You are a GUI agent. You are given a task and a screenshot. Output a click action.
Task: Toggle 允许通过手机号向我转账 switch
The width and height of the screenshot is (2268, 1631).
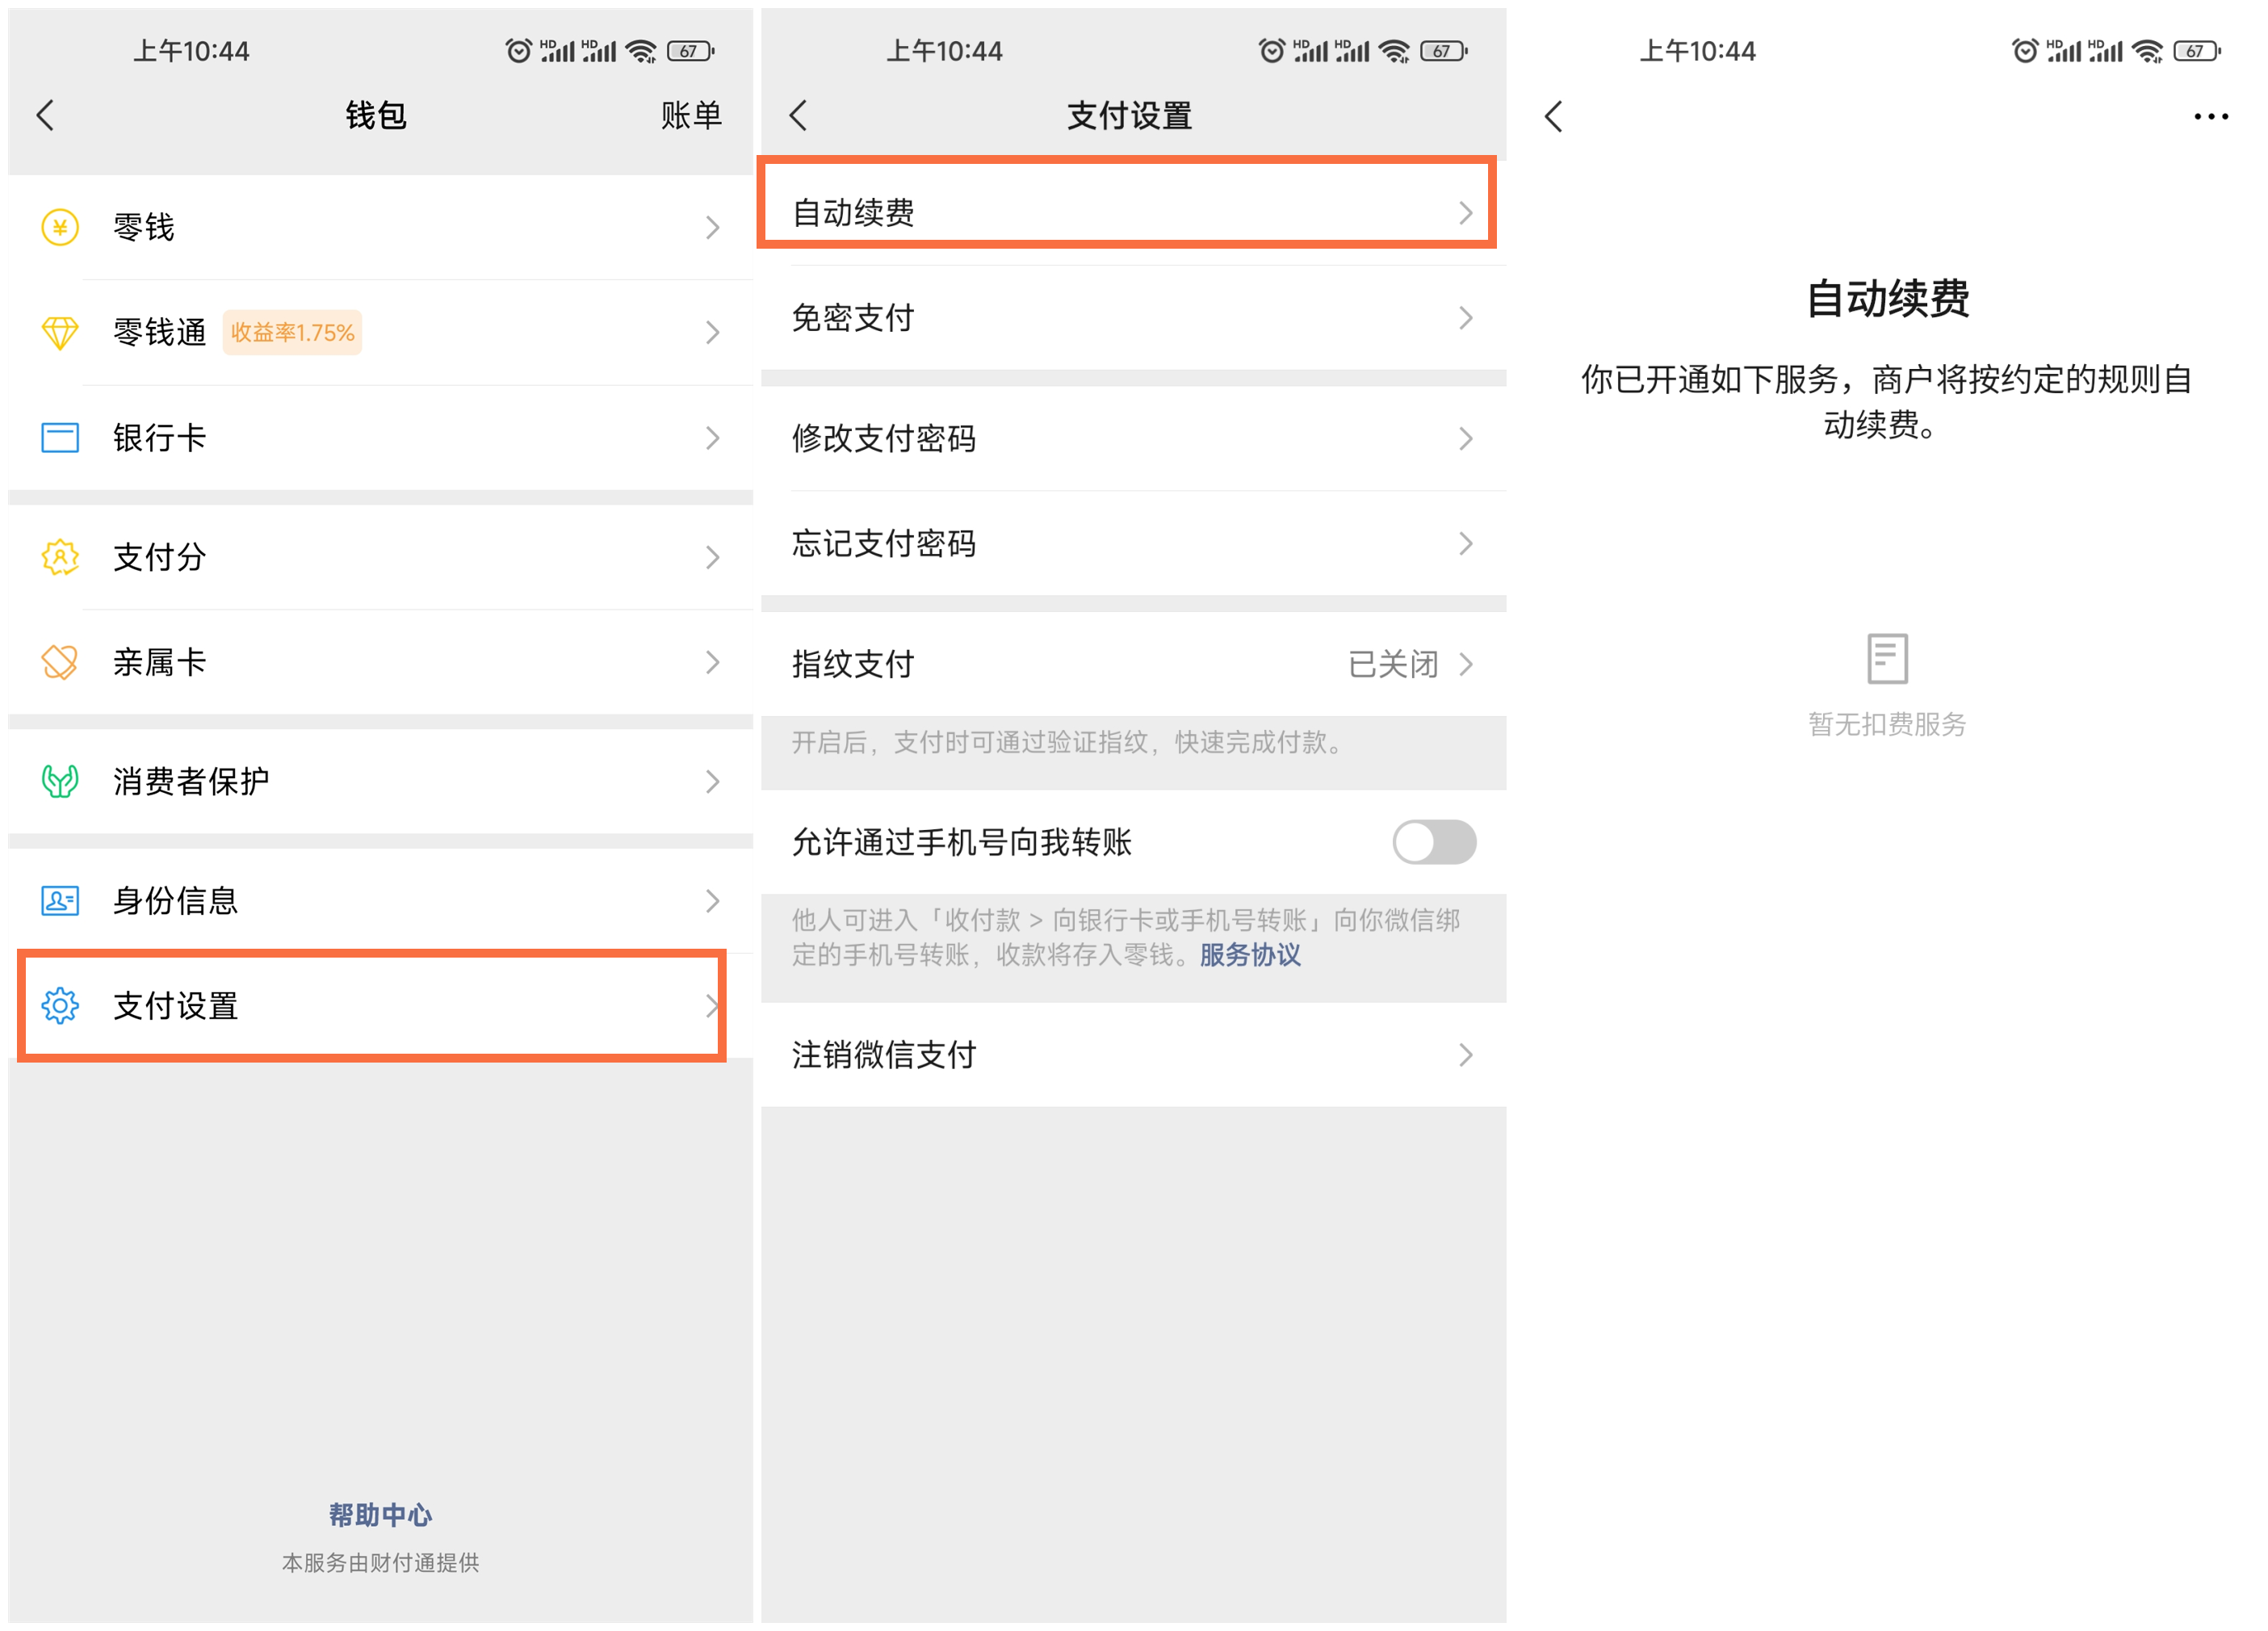(x=1434, y=842)
